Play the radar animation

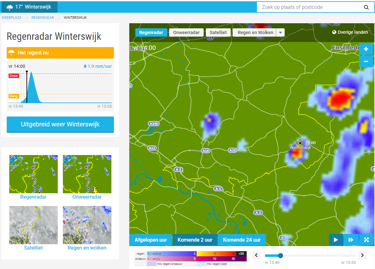pyautogui.click(x=336, y=240)
